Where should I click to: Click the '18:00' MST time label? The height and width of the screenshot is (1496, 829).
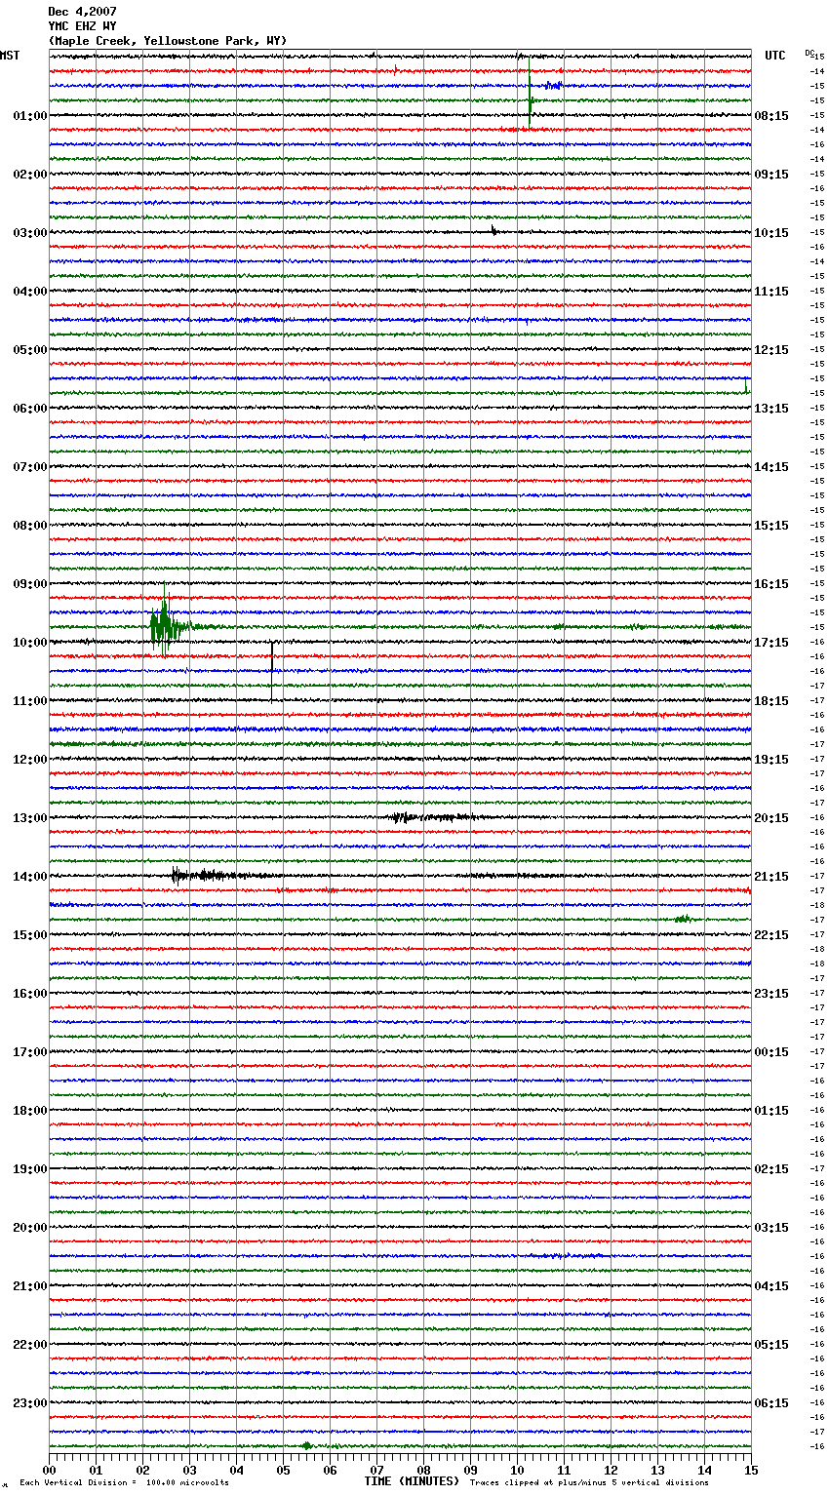30,1111
